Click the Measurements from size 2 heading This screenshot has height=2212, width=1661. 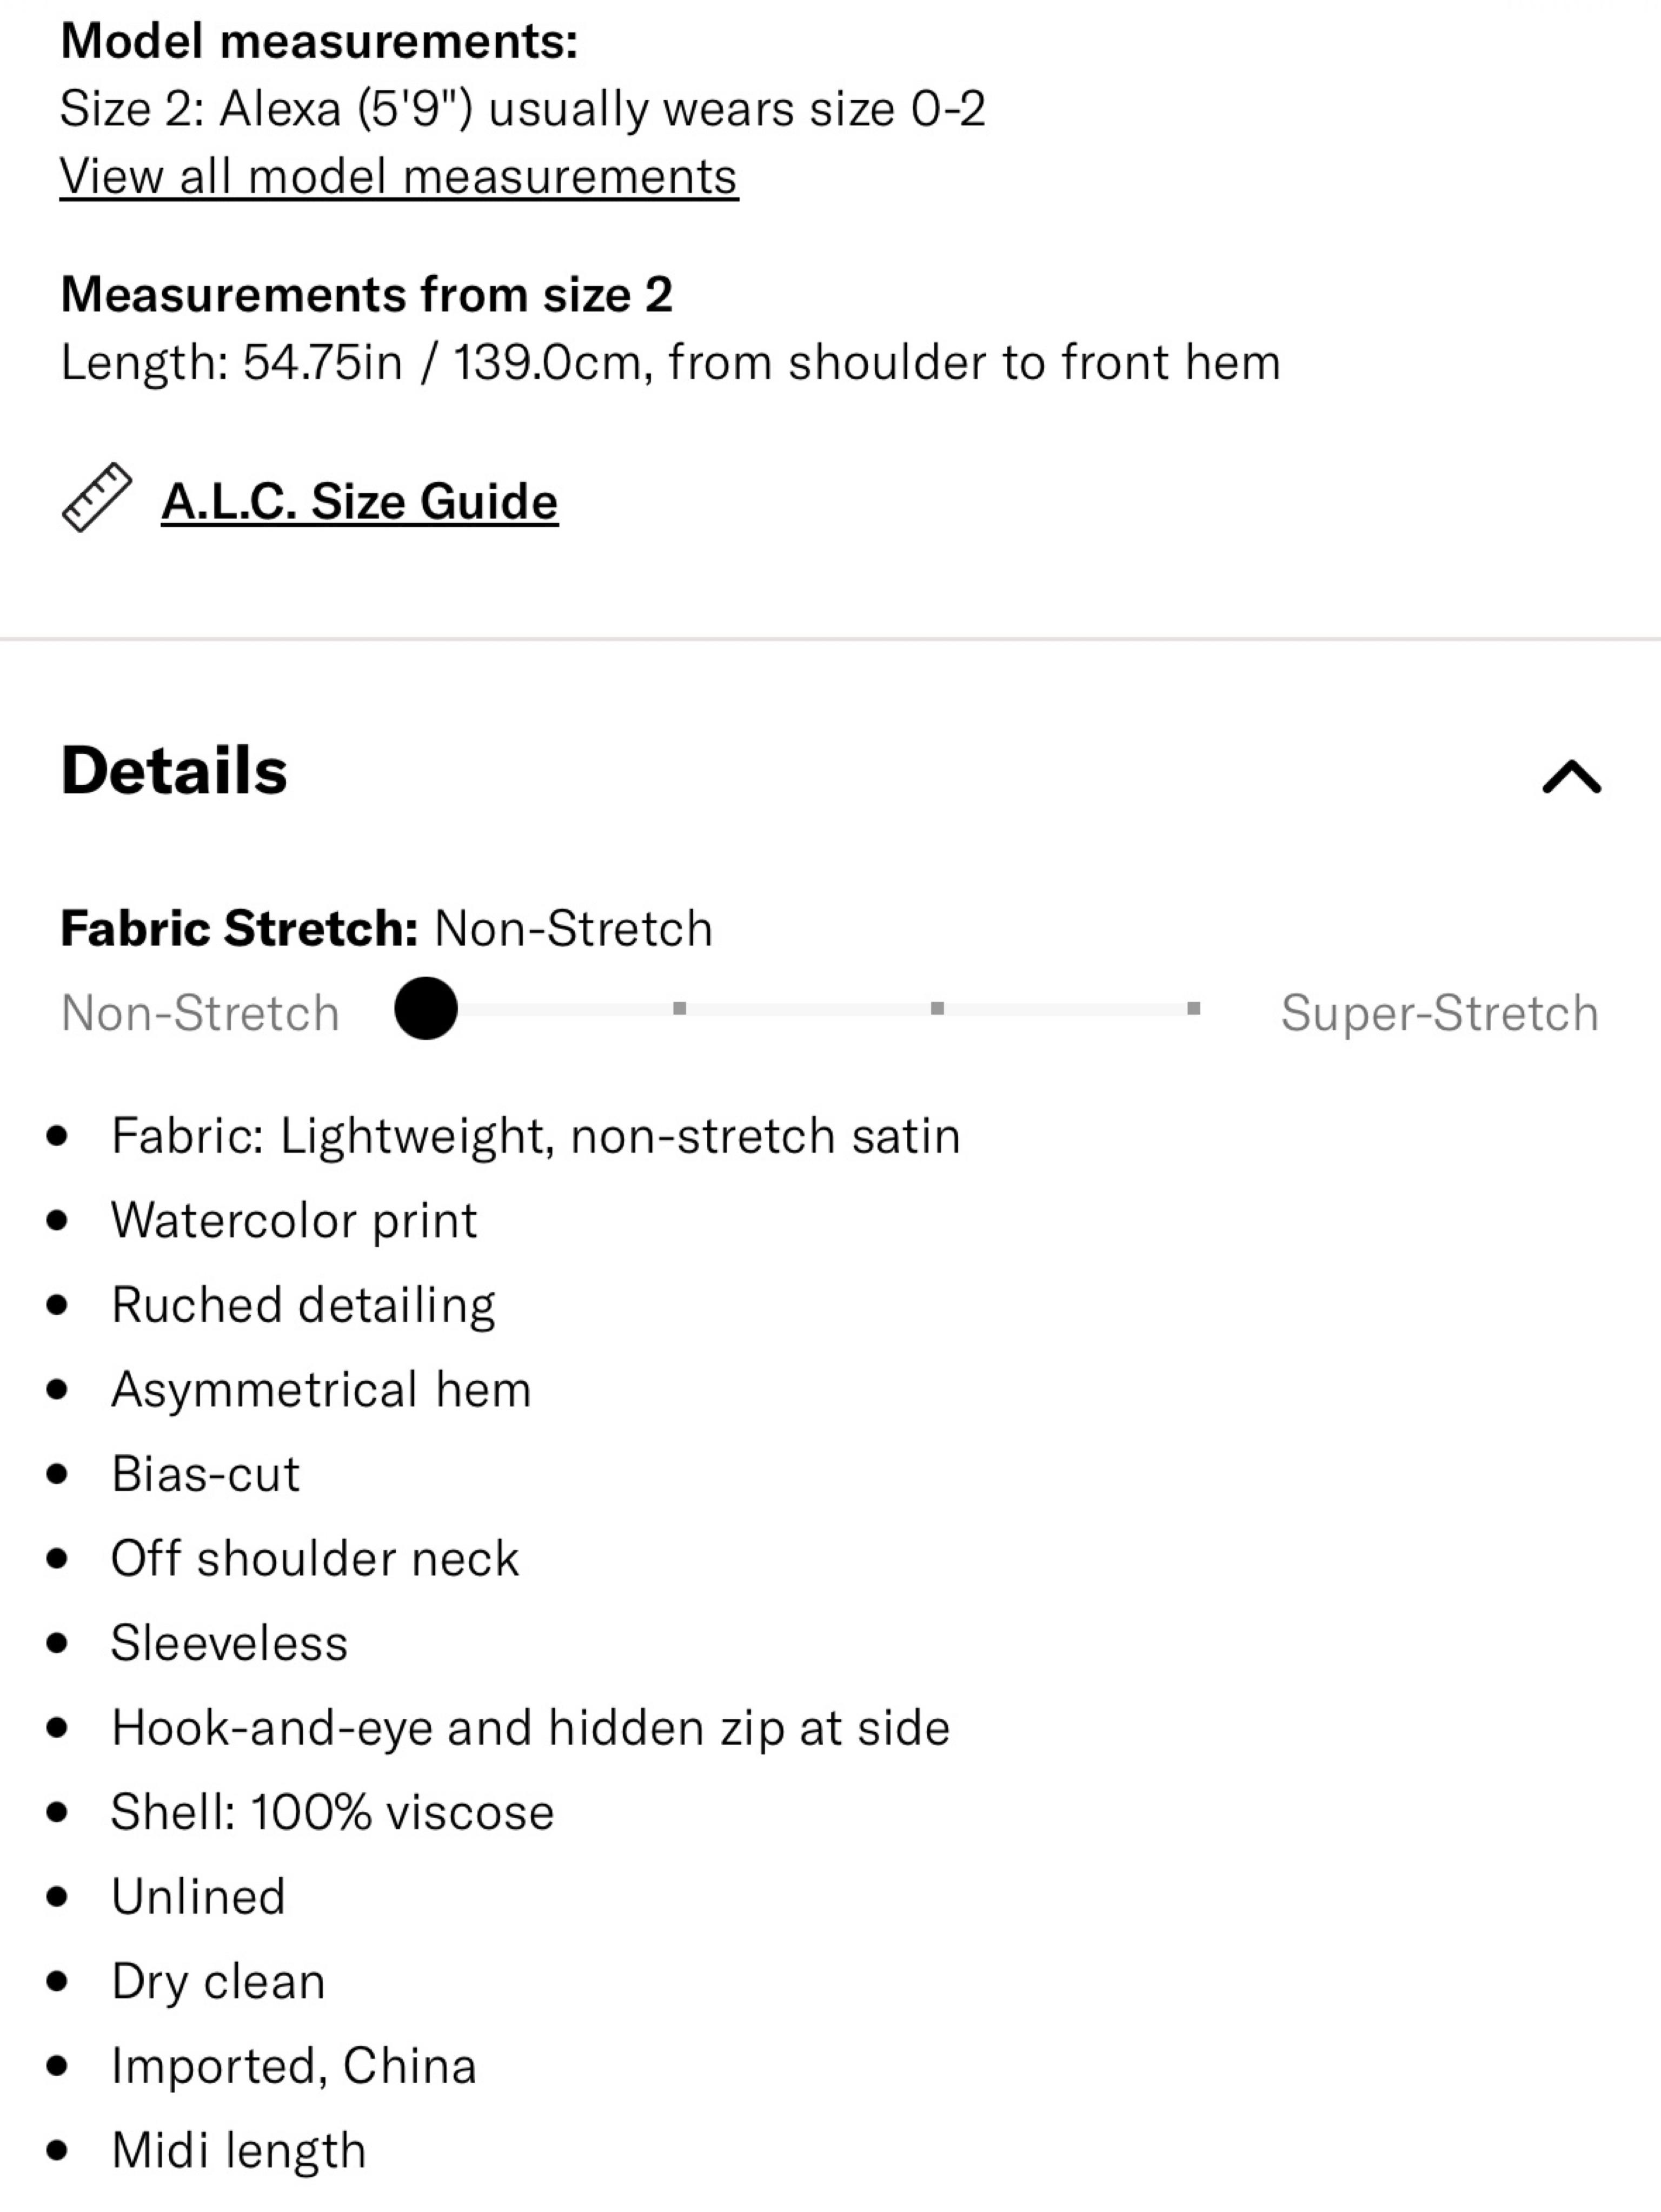coord(366,295)
